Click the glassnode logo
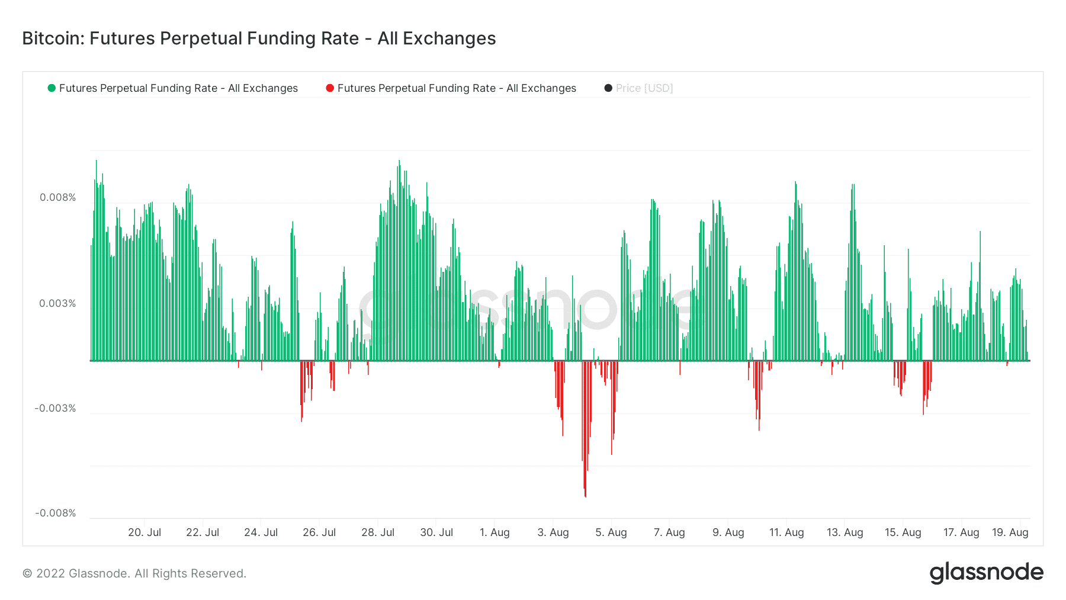The width and height of the screenshot is (1066, 600). click(x=986, y=573)
